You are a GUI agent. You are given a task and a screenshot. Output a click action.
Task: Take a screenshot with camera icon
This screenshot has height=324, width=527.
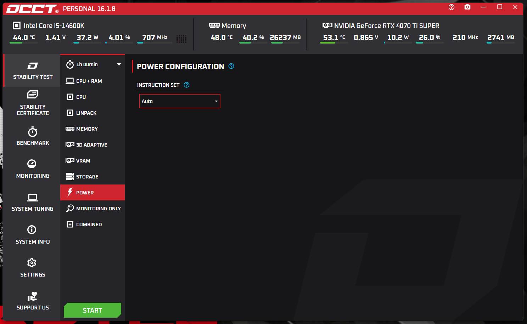click(467, 7)
